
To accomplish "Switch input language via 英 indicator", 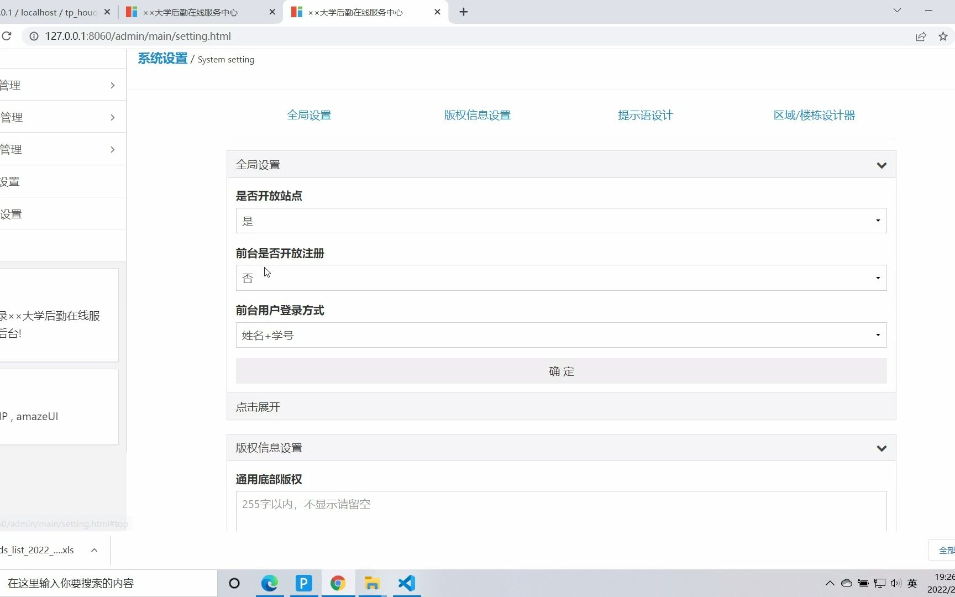I will click(x=912, y=583).
